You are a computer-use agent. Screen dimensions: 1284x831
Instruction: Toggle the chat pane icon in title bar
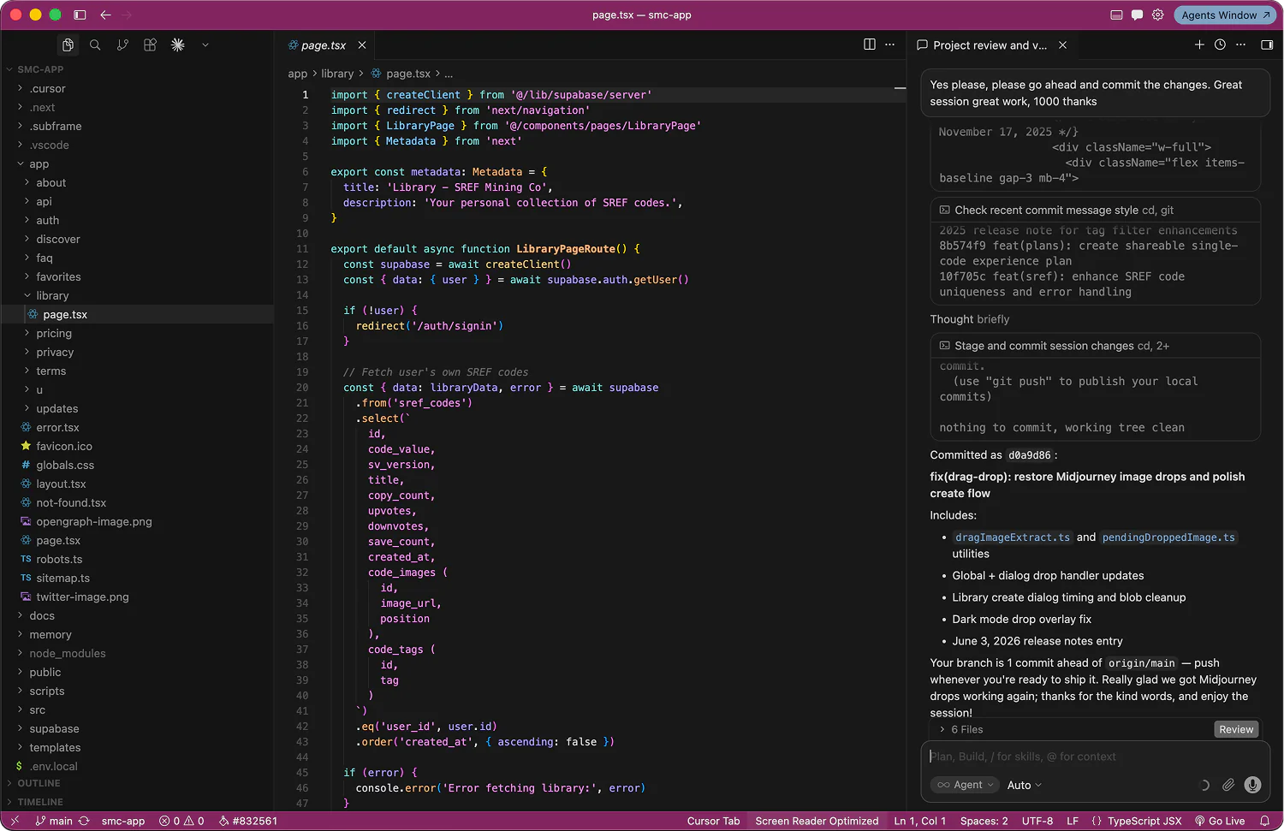tap(1137, 15)
